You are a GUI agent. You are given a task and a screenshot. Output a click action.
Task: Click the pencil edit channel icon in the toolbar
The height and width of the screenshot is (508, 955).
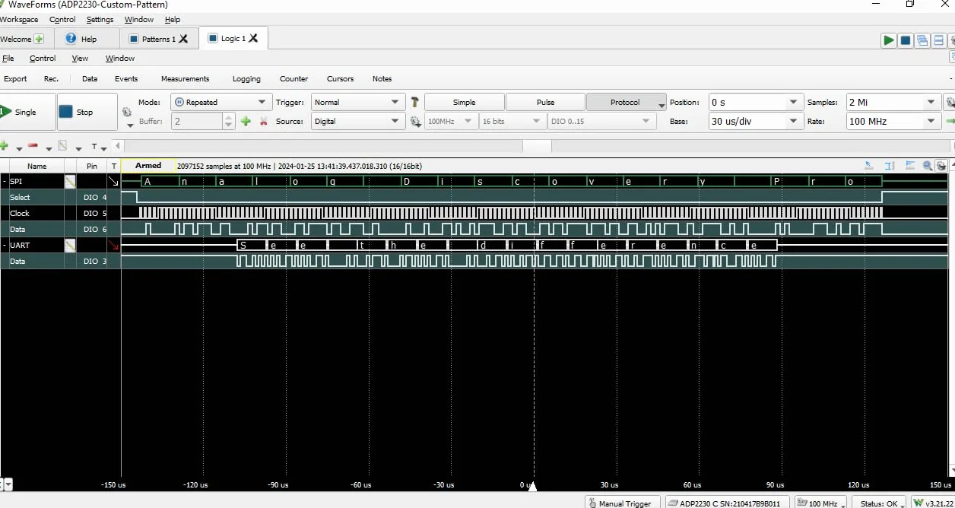(62, 146)
